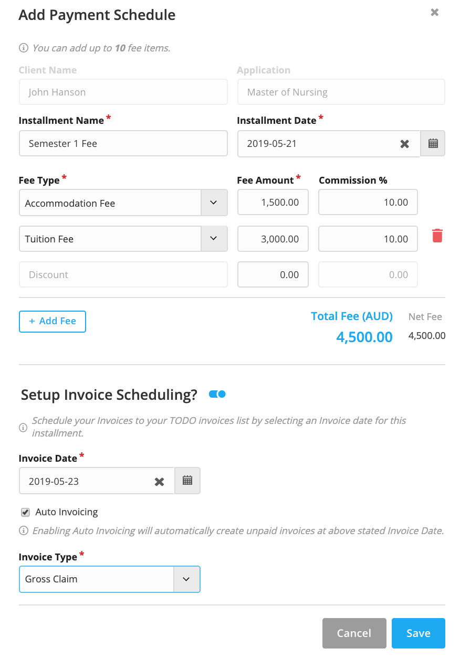Click the info icon beside invoice scheduling note

click(x=23, y=427)
